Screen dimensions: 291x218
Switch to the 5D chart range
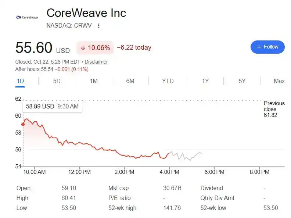pos(57,81)
